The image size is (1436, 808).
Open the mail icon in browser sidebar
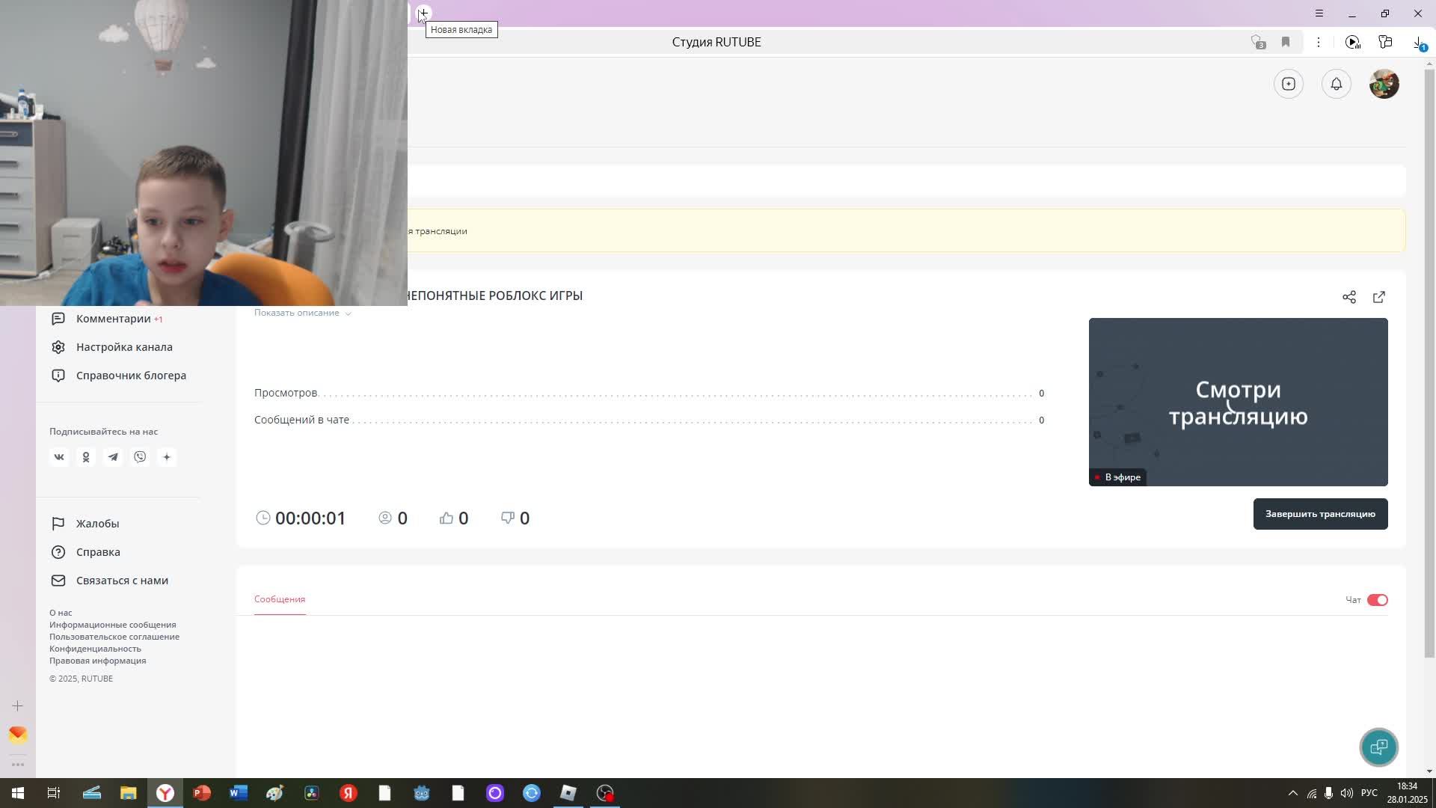click(18, 735)
